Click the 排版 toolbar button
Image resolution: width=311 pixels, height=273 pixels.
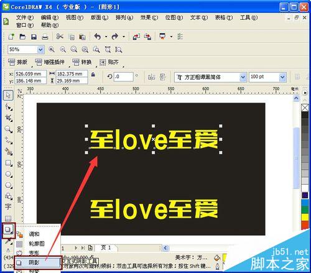click(x=18, y=62)
